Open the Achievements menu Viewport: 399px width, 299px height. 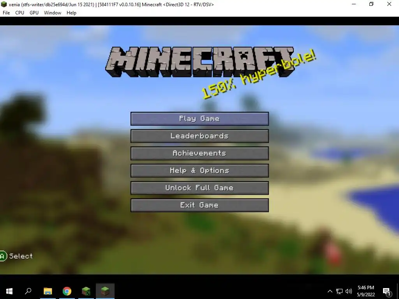(x=199, y=153)
